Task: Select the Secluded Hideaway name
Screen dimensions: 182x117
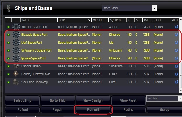Action: click(35, 82)
